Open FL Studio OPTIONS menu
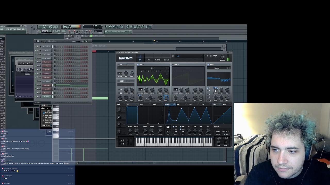 [x=13, y=29]
